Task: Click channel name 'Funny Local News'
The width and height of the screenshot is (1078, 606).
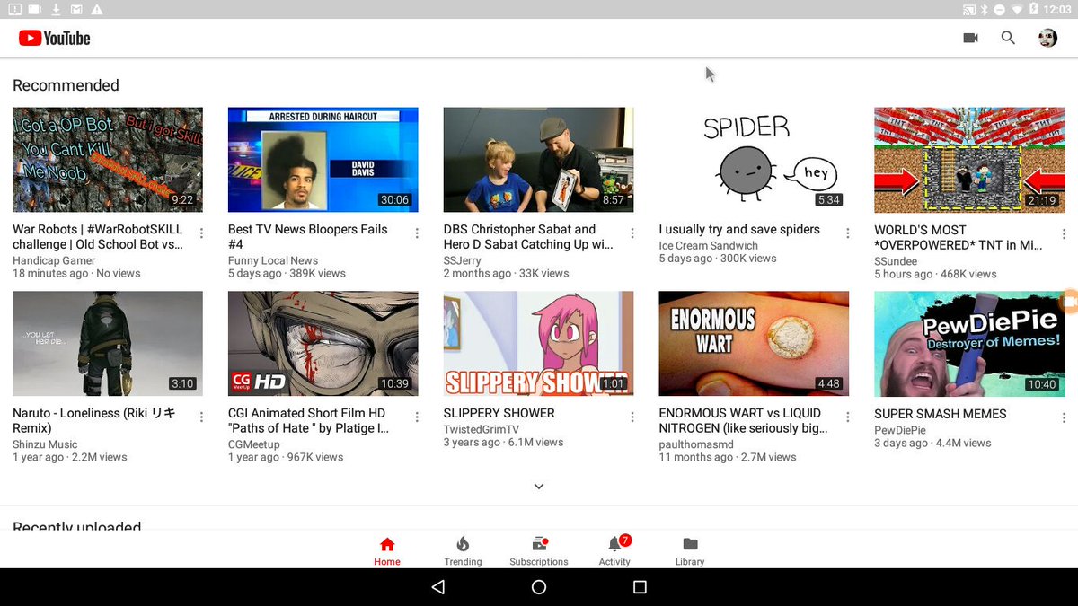Action: tap(273, 260)
